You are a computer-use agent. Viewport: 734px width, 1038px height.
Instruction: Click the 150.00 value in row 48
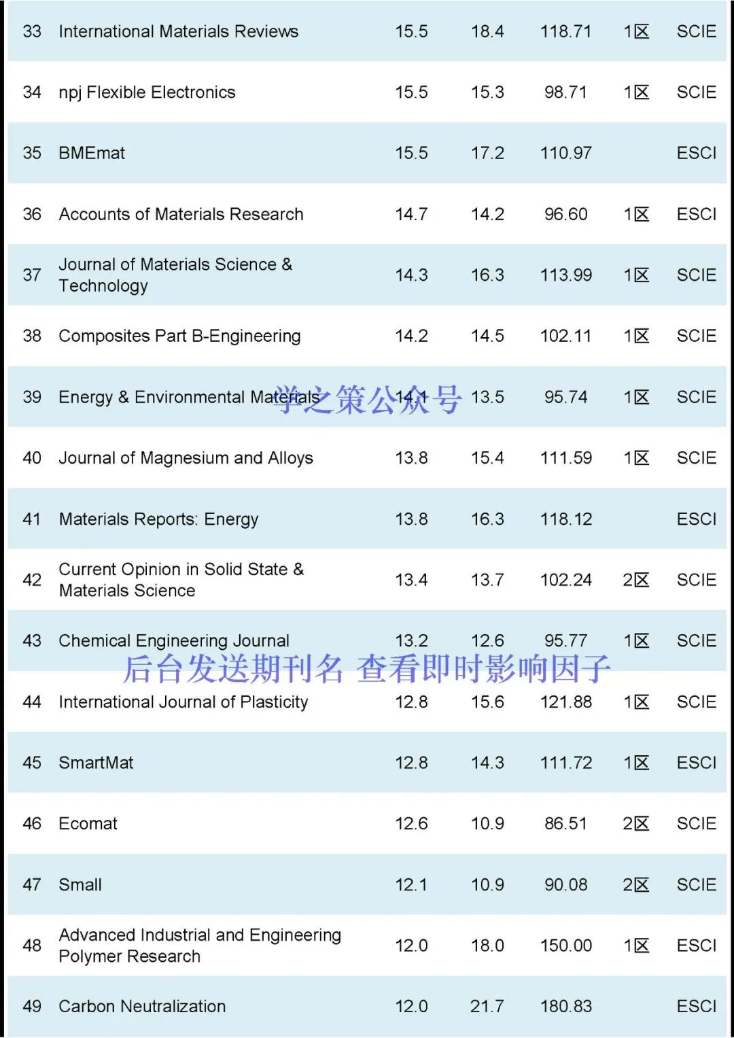565,946
